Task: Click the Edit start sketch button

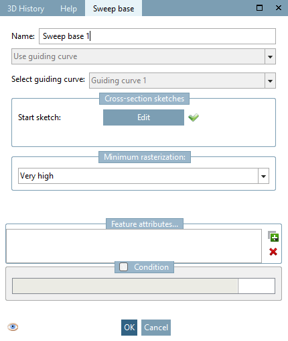Action: click(x=143, y=117)
